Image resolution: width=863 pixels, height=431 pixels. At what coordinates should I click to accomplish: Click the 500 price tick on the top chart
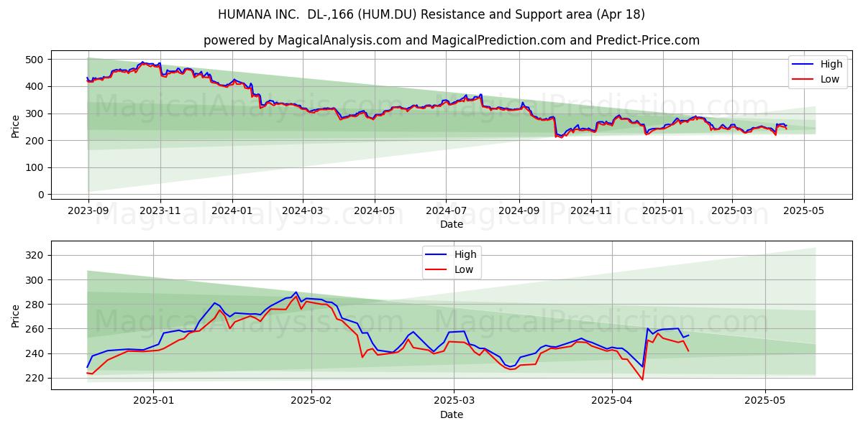click(36, 60)
